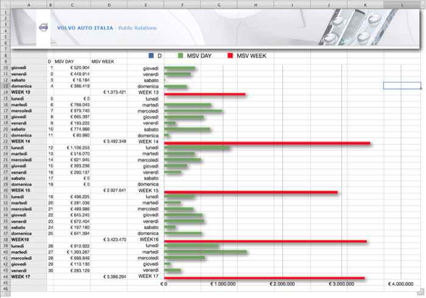Click the green MSV DAY legend swatch
The height and width of the screenshot is (298, 426).
click(x=181, y=55)
